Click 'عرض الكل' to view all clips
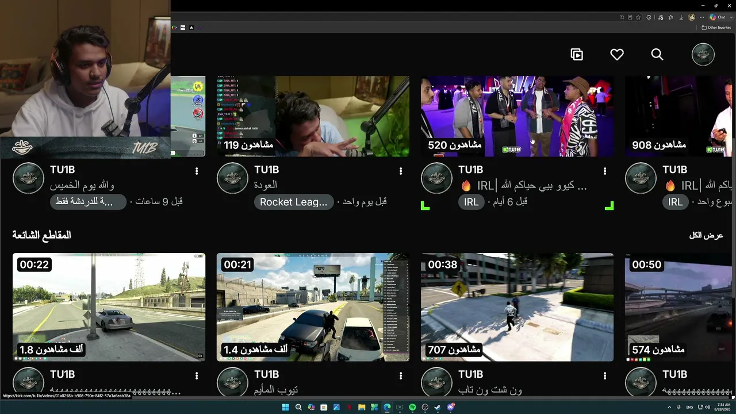This screenshot has width=736, height=414. point(706,235)
